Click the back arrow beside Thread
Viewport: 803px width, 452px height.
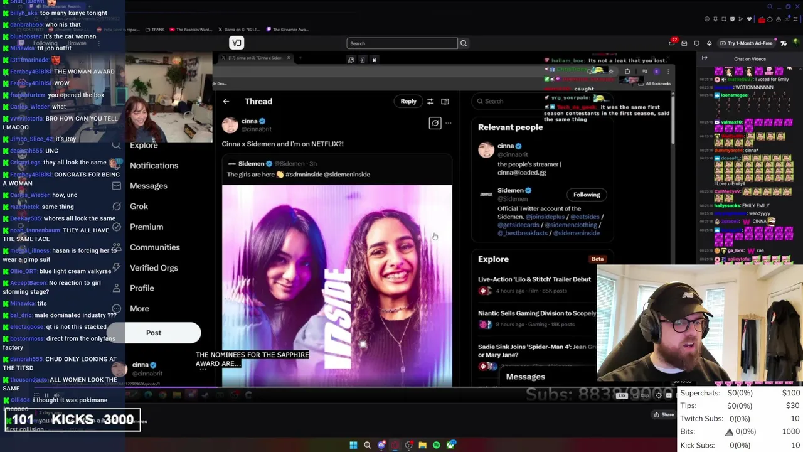point(226,101)
